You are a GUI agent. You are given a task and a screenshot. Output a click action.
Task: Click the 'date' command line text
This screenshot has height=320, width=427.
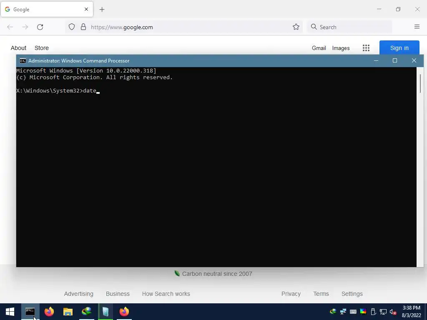[90, 90]
